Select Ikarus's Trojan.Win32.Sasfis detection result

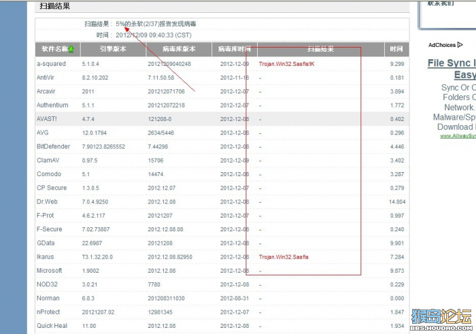(284, 257)
